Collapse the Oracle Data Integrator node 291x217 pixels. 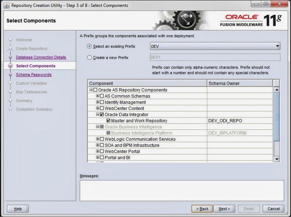pyautogui.click(x=97, y=114)
